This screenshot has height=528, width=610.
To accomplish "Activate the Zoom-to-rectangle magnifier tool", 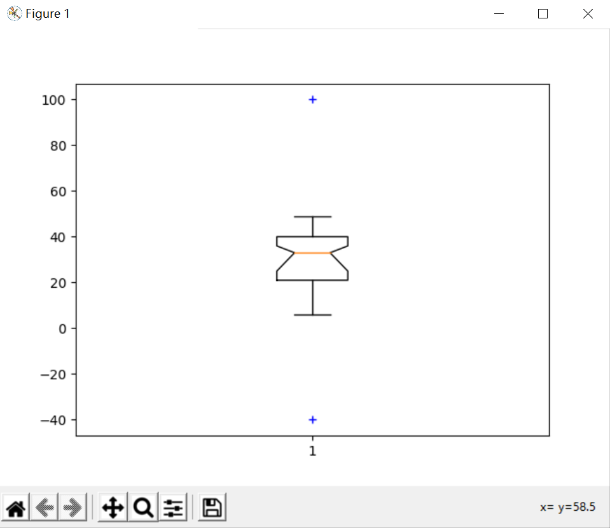I will [x=143, y=507].
